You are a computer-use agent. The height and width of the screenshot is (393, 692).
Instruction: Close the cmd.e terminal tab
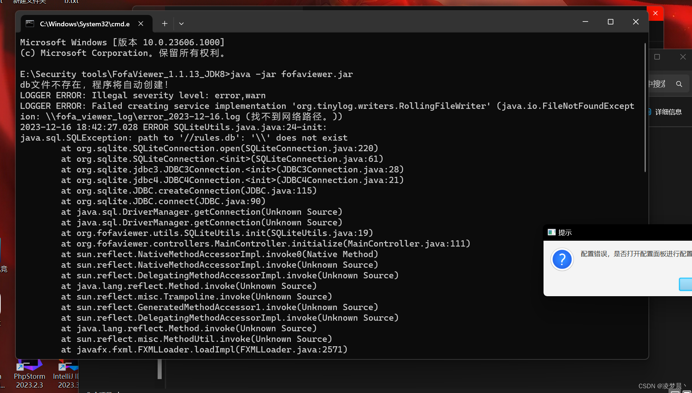tap(141, 23)
